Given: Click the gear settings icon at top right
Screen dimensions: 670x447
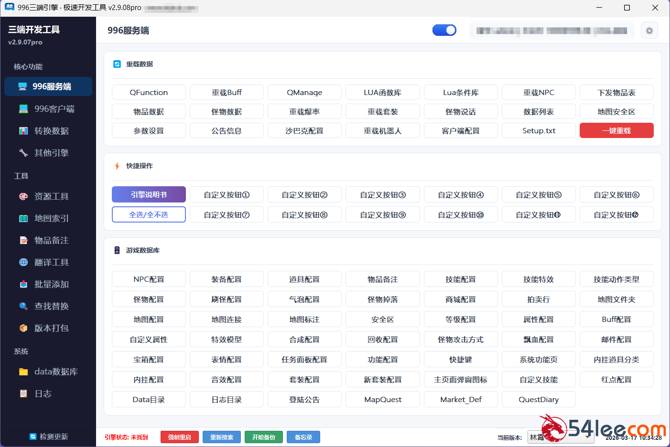Looking at the screenshot, I should tap(649, 31).
